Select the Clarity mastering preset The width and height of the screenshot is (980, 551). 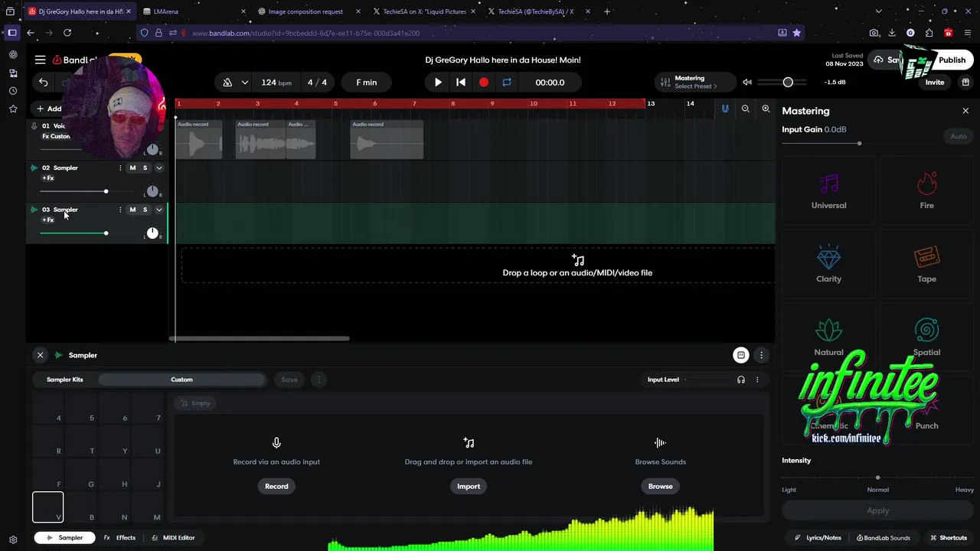828,262
